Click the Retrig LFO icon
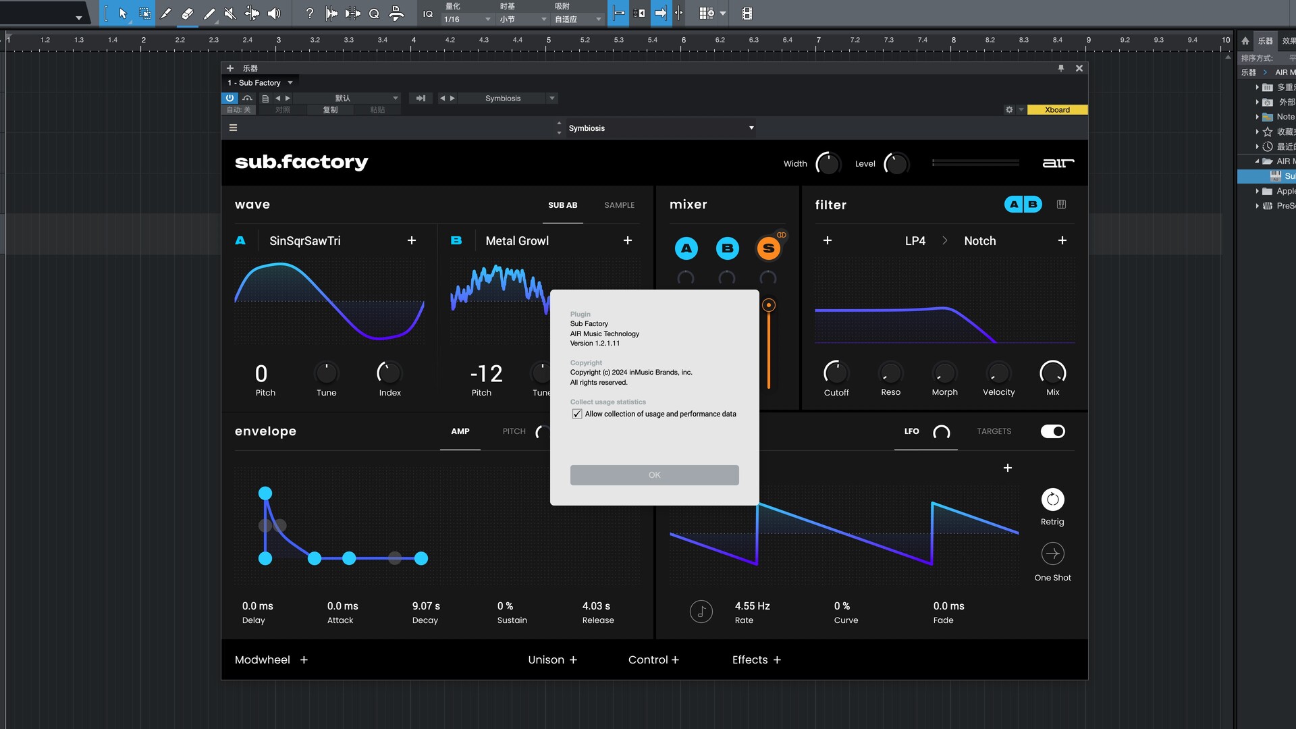Viewport: 1296px width, 729px height. pos(1052,500)
